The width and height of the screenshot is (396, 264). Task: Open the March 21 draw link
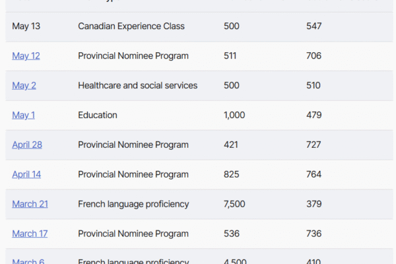coord(30,204)
